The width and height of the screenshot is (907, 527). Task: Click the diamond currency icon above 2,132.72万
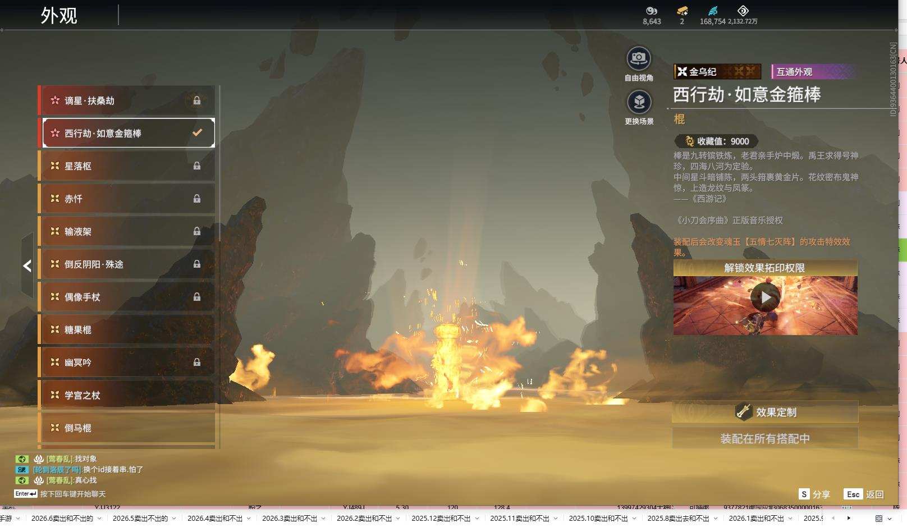pyautogui.click(x=743, y=11)
